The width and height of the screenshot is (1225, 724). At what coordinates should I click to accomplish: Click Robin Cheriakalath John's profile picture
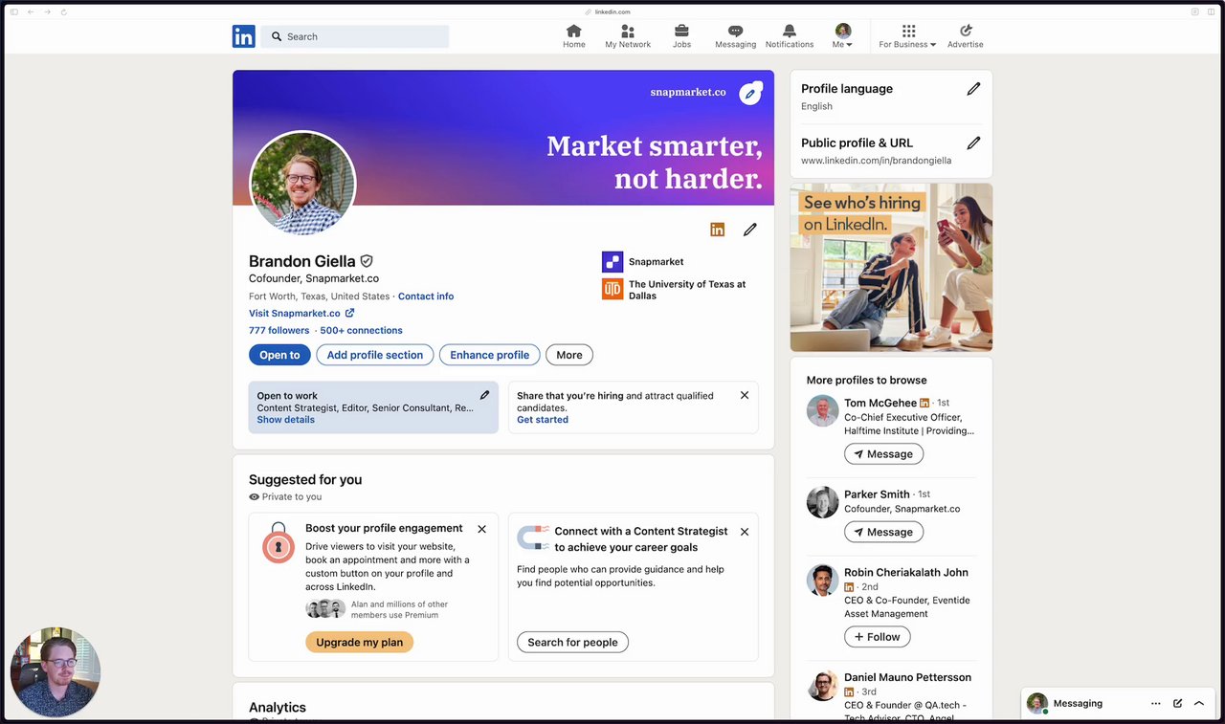(x=823, y=581)
